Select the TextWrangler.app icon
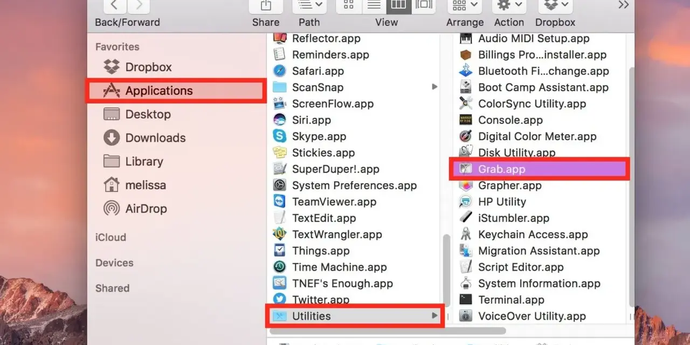 [x=279, y=234]
